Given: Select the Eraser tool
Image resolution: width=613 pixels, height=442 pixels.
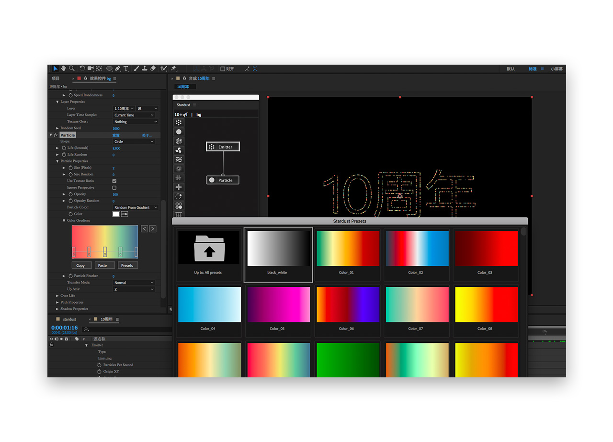Looking at the screenshot, I should tap(153, 68).
